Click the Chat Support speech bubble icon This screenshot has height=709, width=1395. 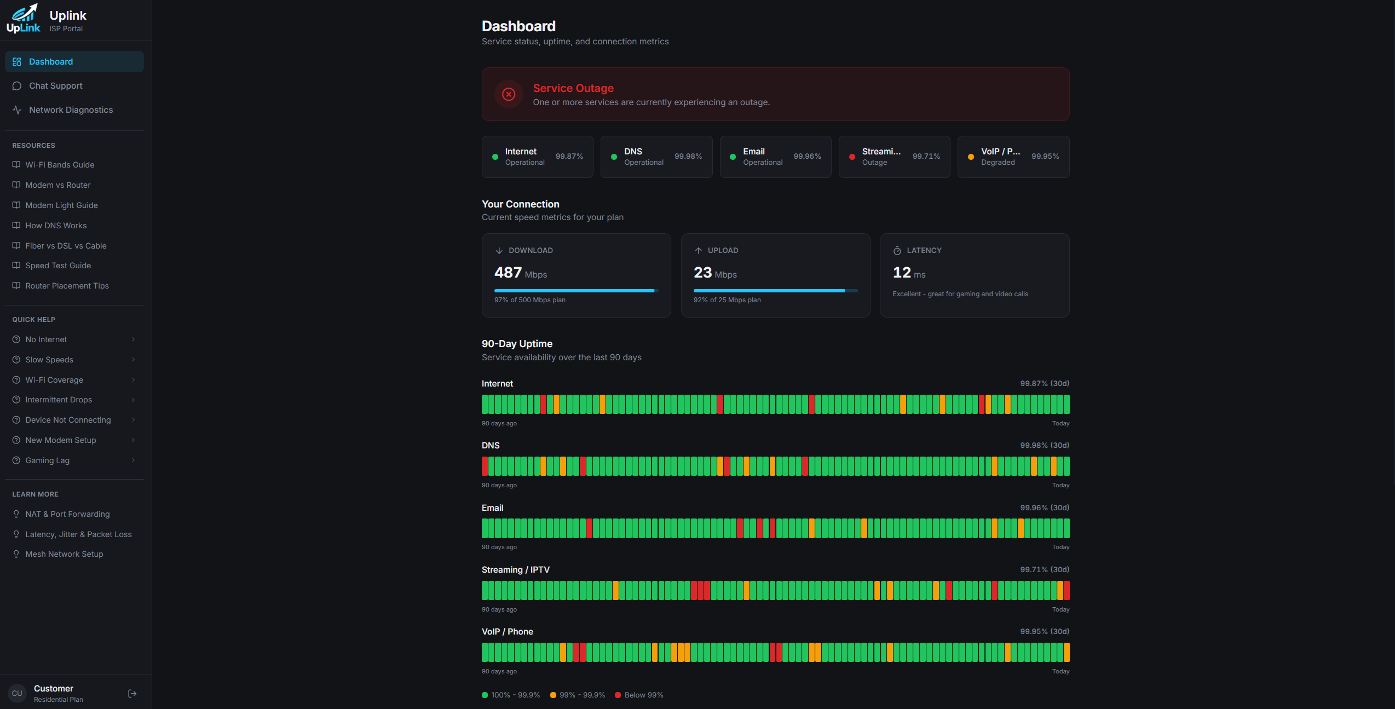coord(17,86)
